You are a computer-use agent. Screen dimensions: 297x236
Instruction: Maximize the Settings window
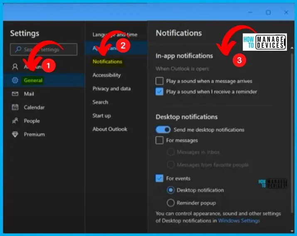(x=268, y=12)
